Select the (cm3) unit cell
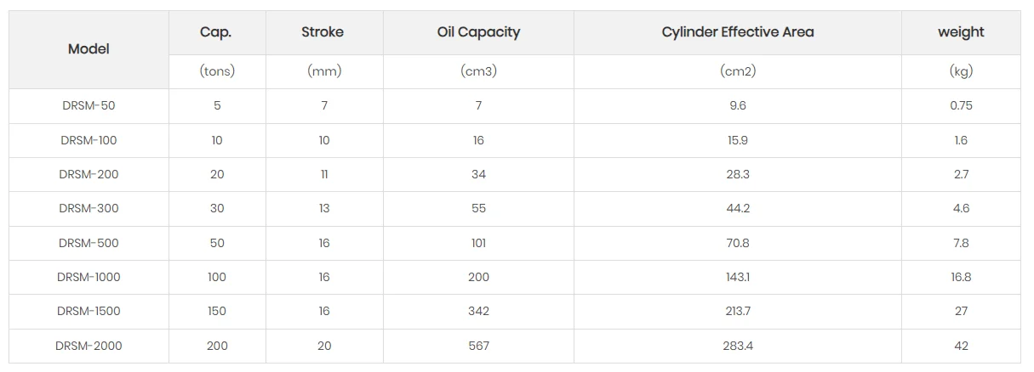This screenshot has width=1034, height=372. (478, 71)
